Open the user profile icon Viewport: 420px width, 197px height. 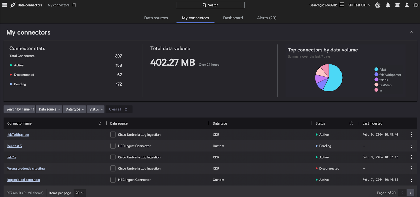(407, 5)
